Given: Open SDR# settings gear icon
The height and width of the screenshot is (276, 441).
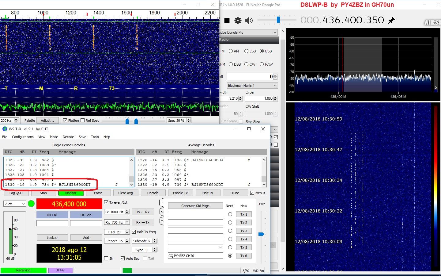Looking at the screenshot, I should tap(238, 21).
